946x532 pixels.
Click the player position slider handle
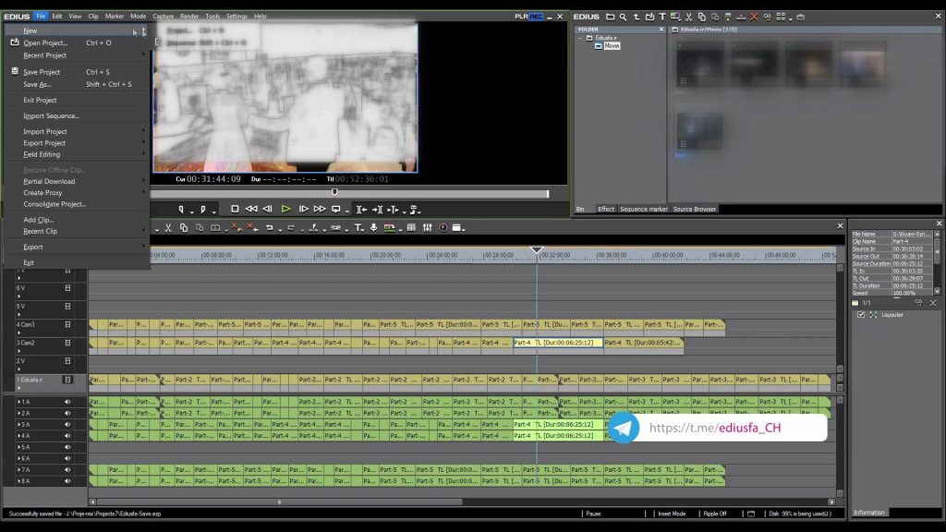point(334,192)
